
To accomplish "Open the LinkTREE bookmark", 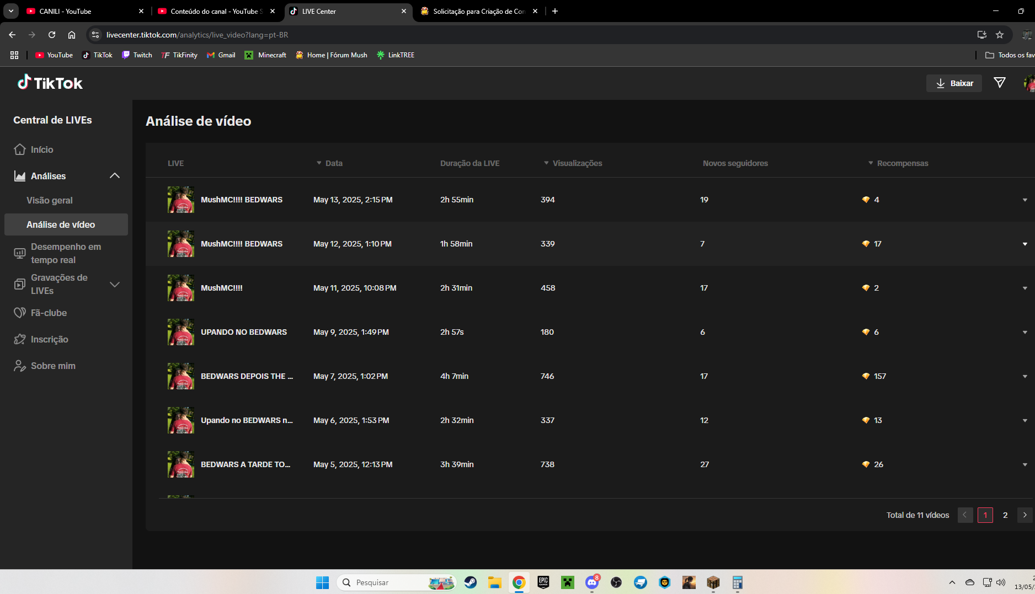I will tap(395, 55).
